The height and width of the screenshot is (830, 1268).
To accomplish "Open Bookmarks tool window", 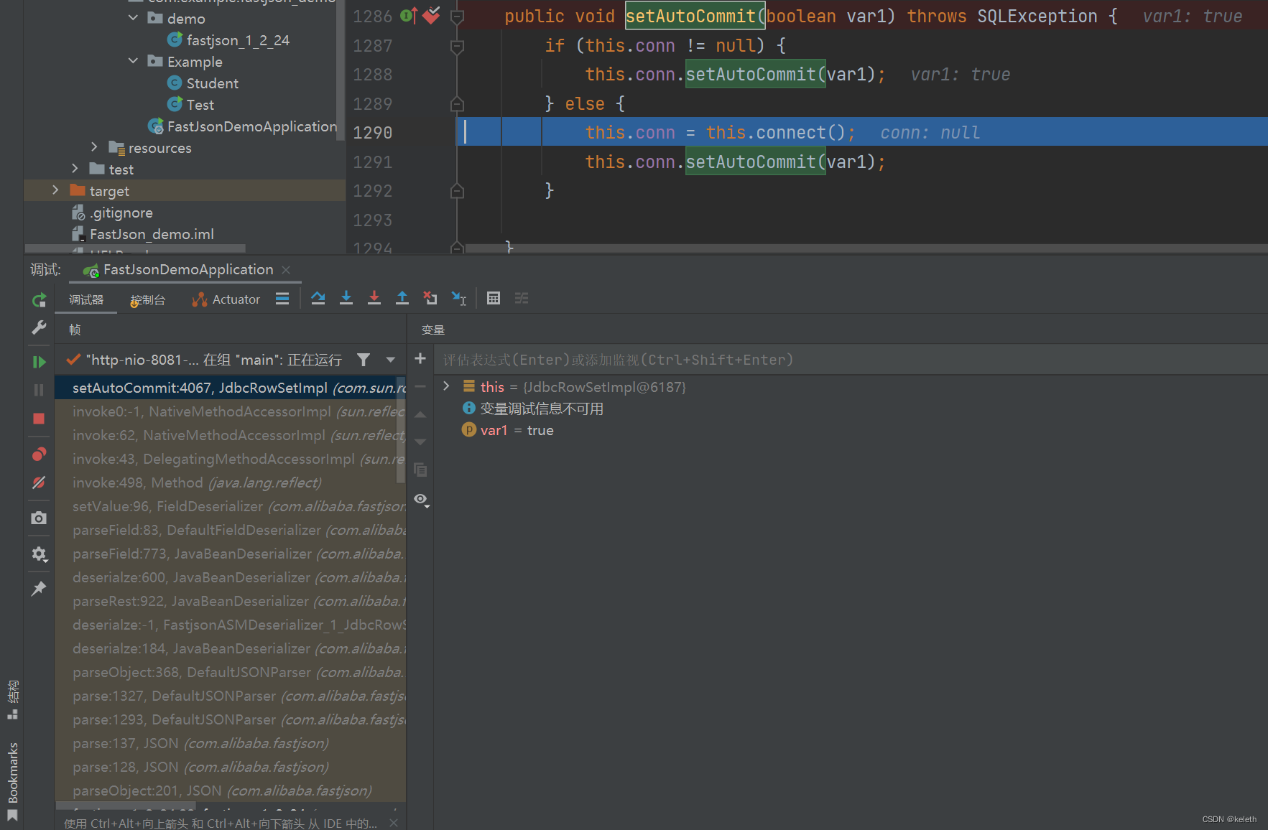I will 12,782.
